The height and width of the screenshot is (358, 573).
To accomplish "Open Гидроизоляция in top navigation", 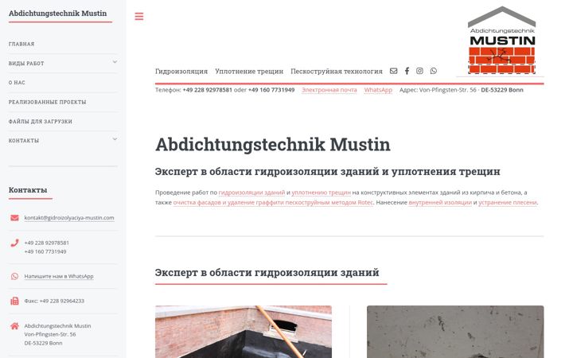I will 181,72.
